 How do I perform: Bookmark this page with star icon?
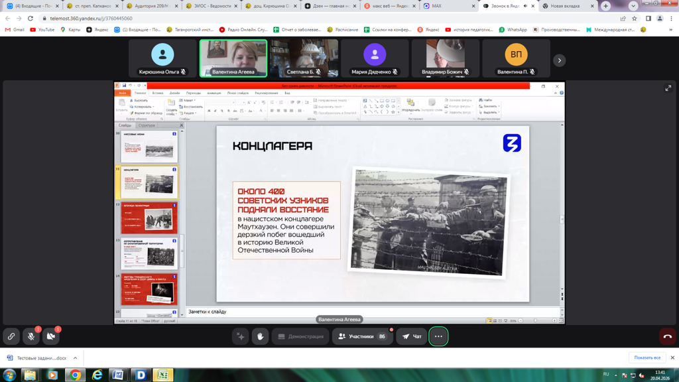pos(635,19)
